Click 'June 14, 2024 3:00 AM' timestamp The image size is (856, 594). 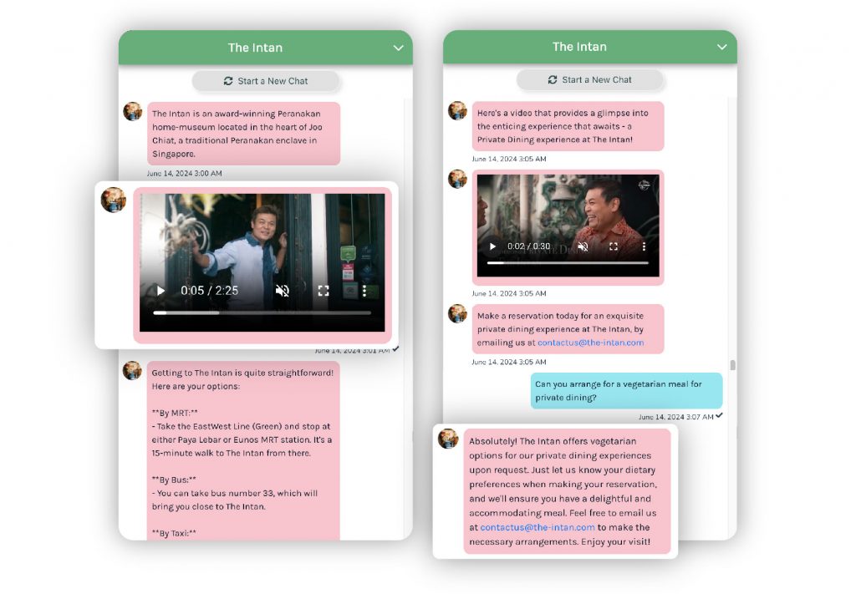(184, 174)
